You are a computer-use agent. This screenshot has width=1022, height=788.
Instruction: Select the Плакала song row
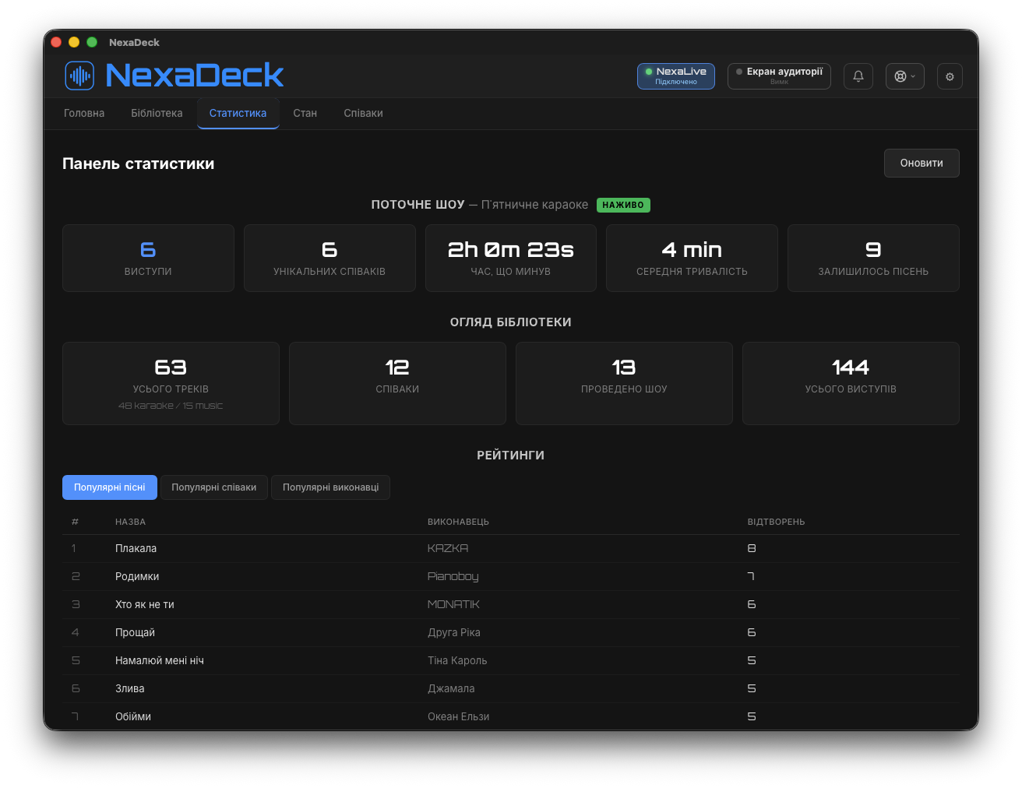tap(511, 548)
